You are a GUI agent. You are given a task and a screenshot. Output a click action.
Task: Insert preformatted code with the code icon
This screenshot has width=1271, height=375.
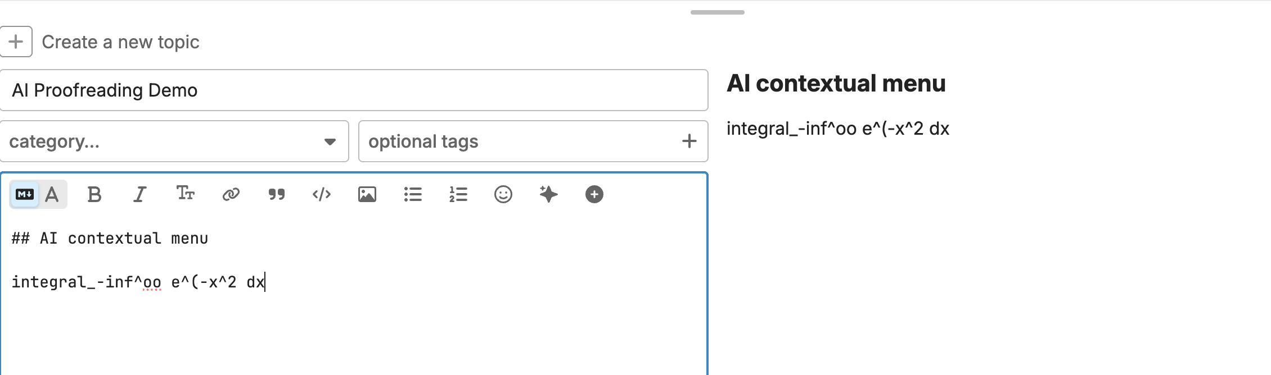click(x=322, y=195)
